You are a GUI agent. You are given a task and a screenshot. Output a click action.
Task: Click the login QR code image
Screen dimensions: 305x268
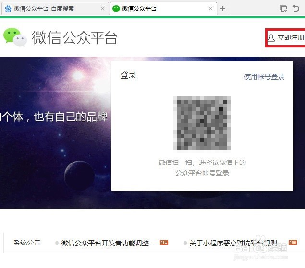click(x=202, y=123)
